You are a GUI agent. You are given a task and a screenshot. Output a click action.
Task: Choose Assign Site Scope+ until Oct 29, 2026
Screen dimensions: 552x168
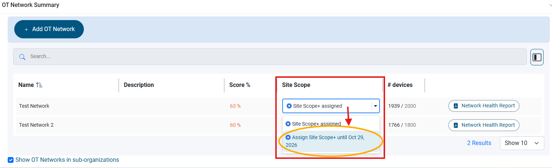[x=331, y=141]
